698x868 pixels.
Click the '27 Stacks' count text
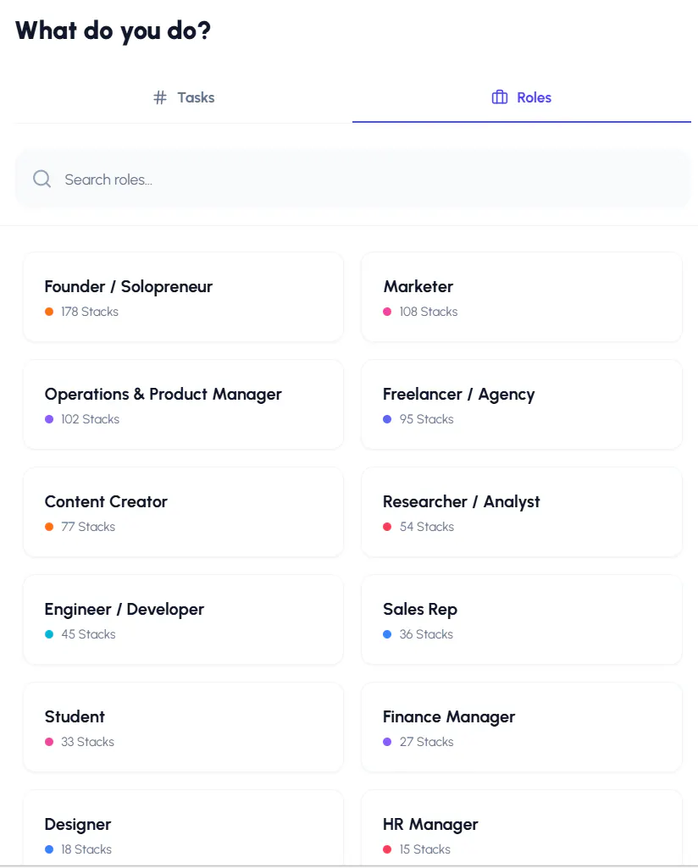point(427,741)
